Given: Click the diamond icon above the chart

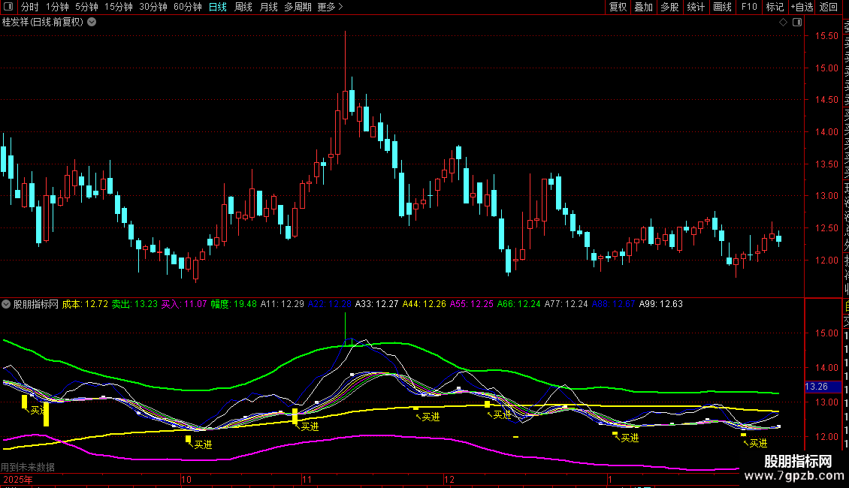Looking at the screenshot, I should [783, 23].
